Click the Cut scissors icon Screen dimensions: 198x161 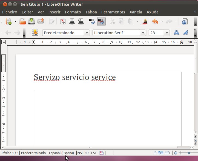pos(113,21)
